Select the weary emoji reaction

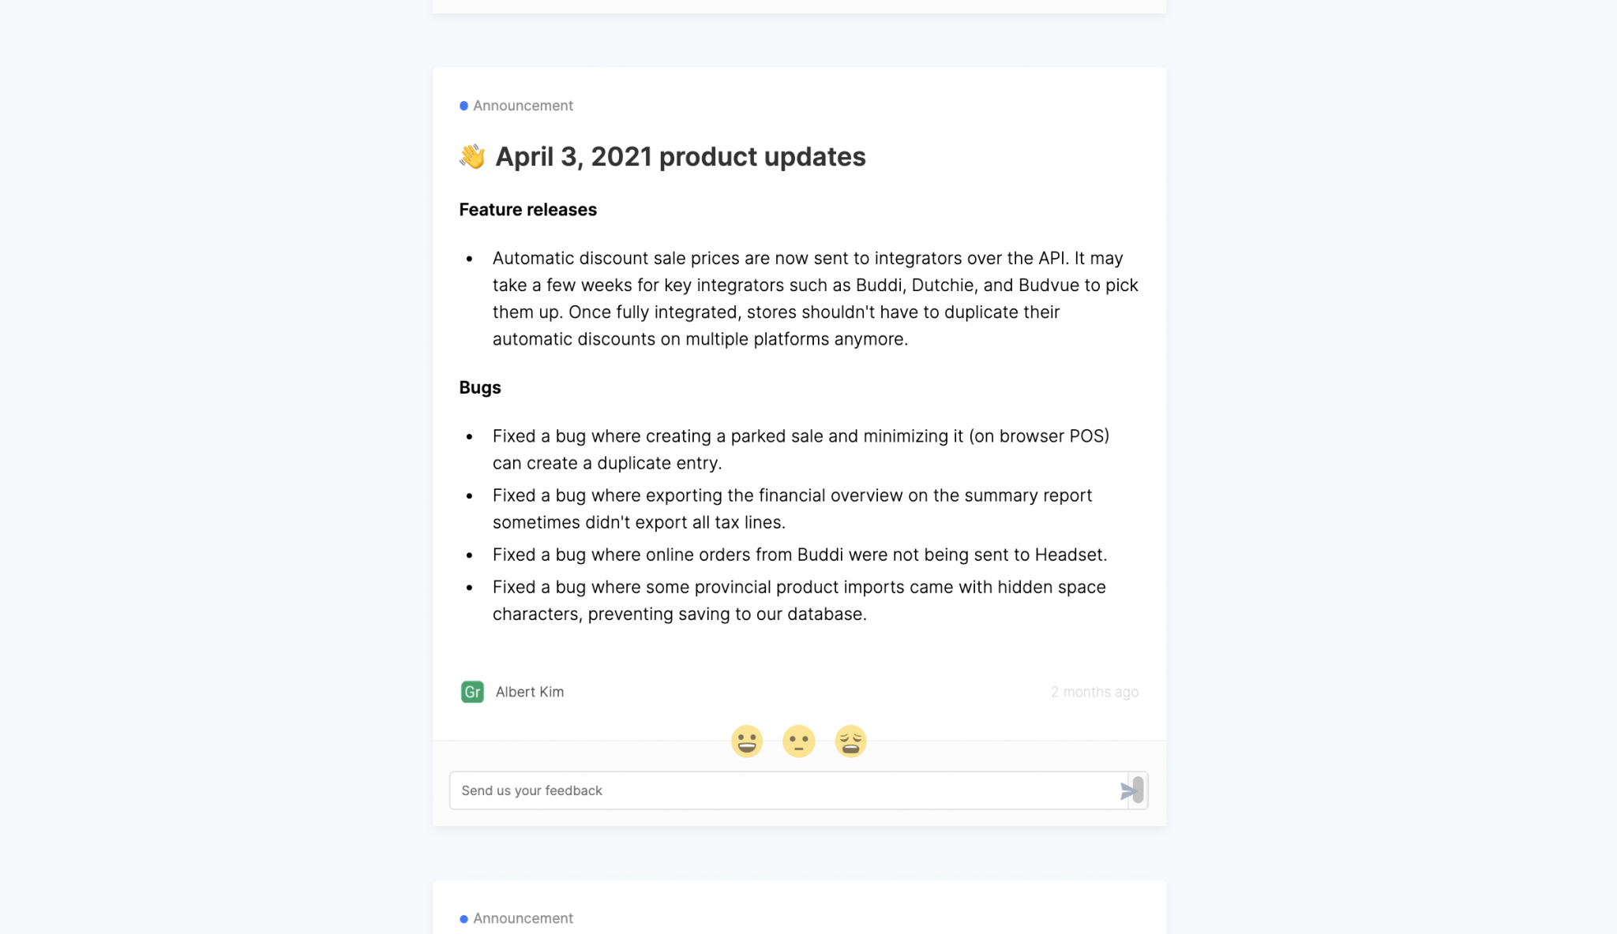point(851,740)
